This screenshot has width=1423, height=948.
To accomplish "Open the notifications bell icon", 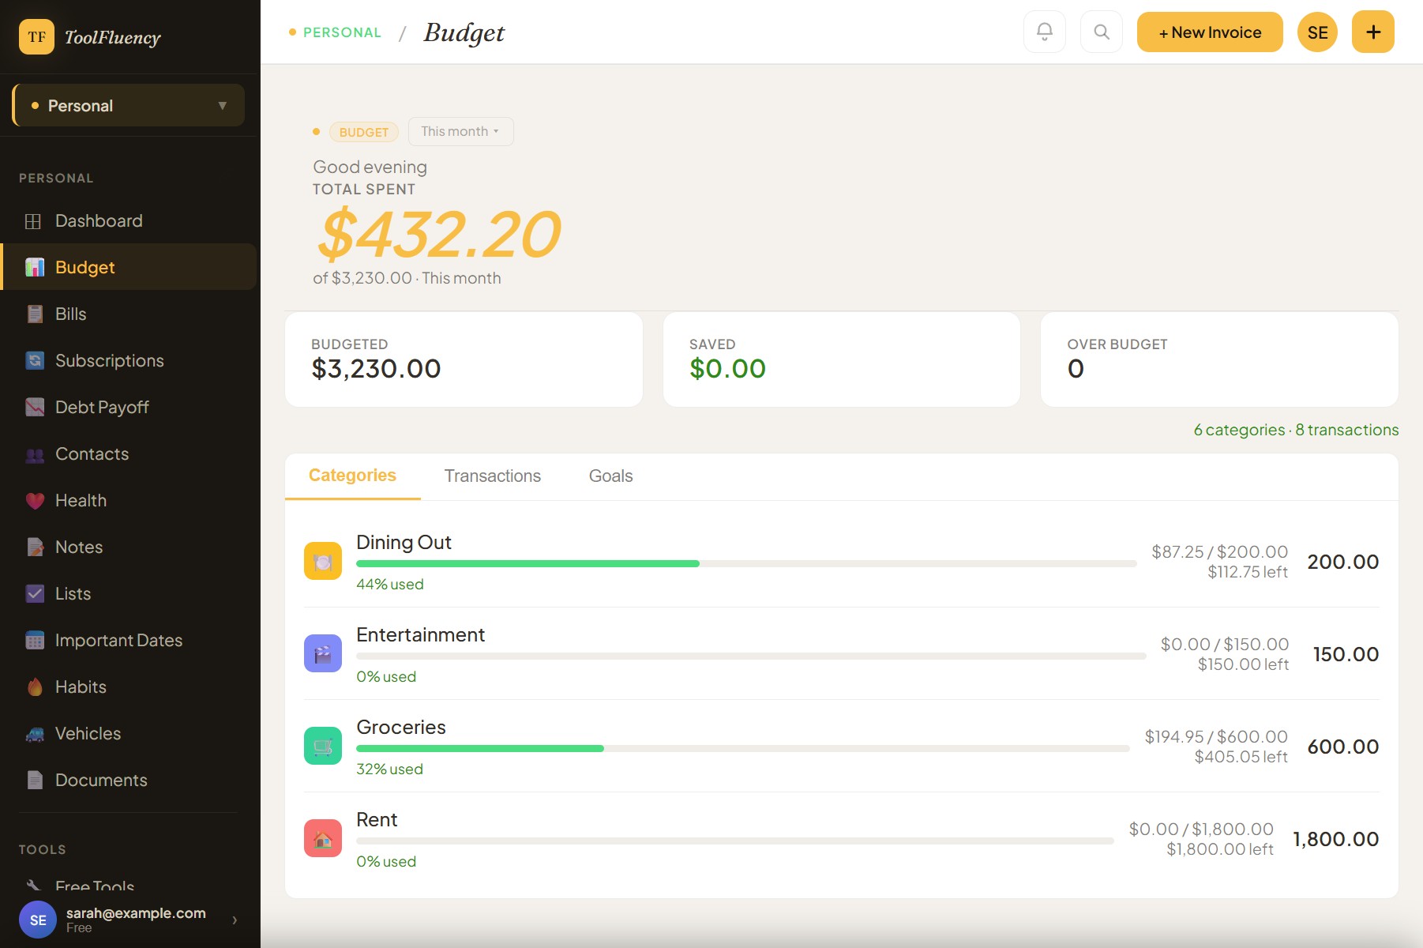I will (1045, 32).
